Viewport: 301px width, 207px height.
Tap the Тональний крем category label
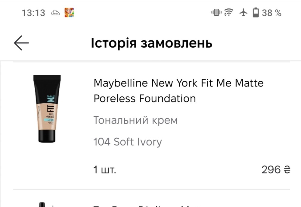(135, 120)
